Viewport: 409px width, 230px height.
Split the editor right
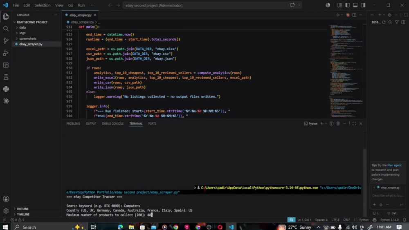coord(354,15)
